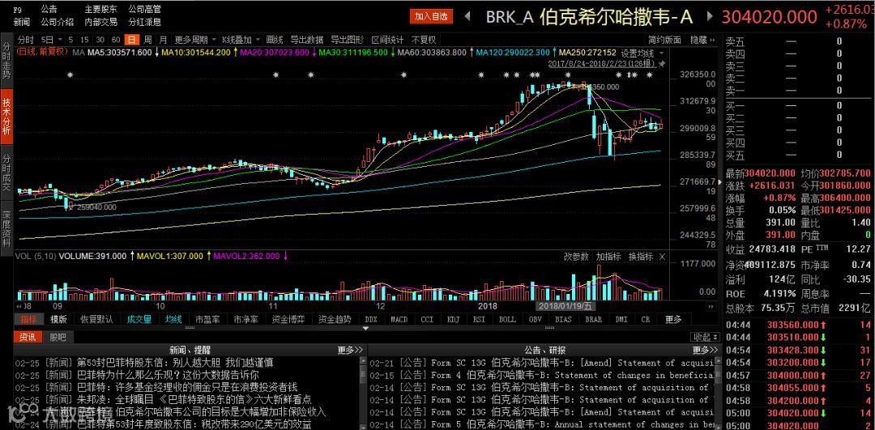Image resolution: width=875 pixels, height=430 pixels.
Task: Open the 画线 drawing tool
Action: pos(275,40)
